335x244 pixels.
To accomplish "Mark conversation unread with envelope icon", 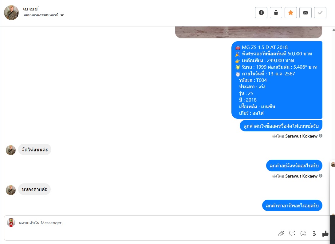I will click(x=305, y=13).
